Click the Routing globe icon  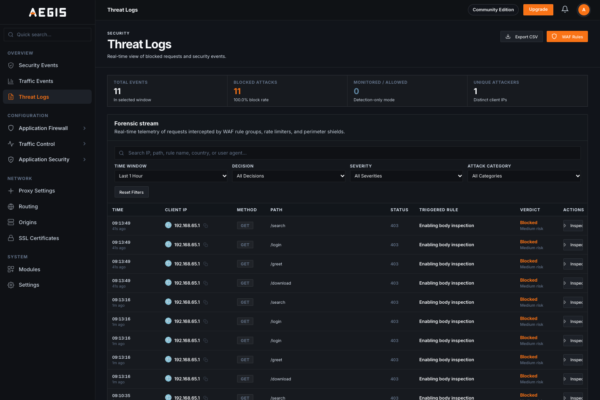(11, 207)
